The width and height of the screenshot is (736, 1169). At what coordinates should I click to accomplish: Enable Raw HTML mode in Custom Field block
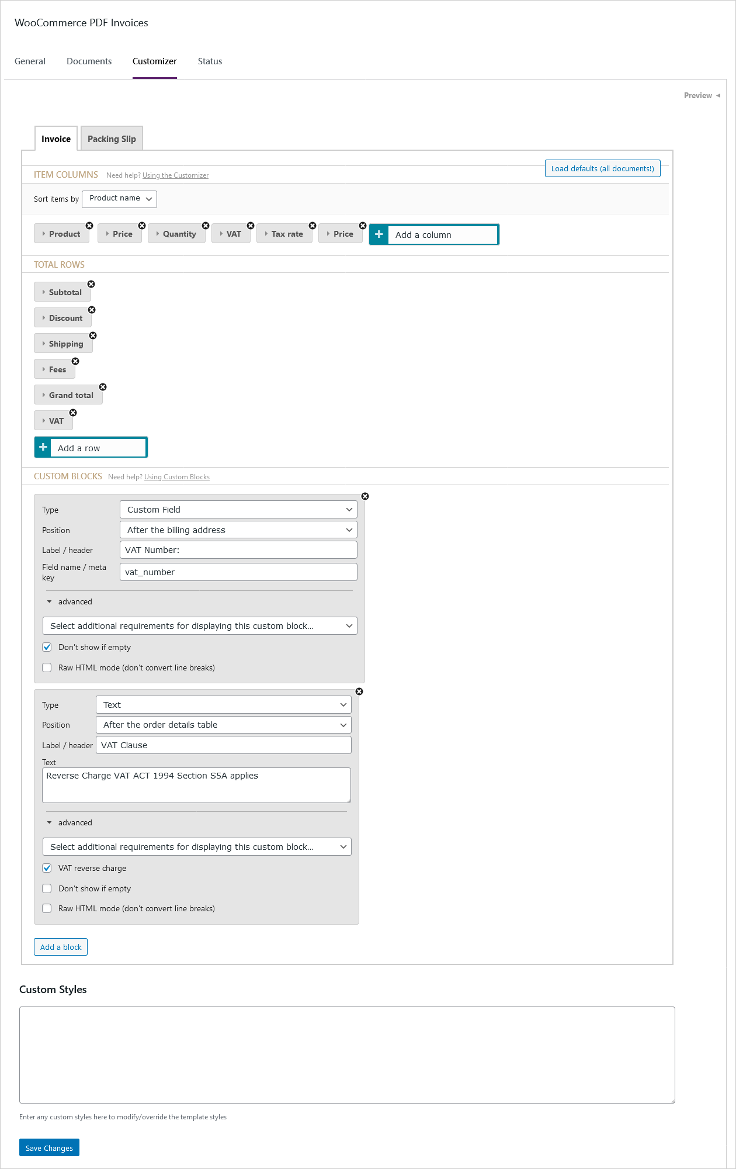tap(47, 667)
